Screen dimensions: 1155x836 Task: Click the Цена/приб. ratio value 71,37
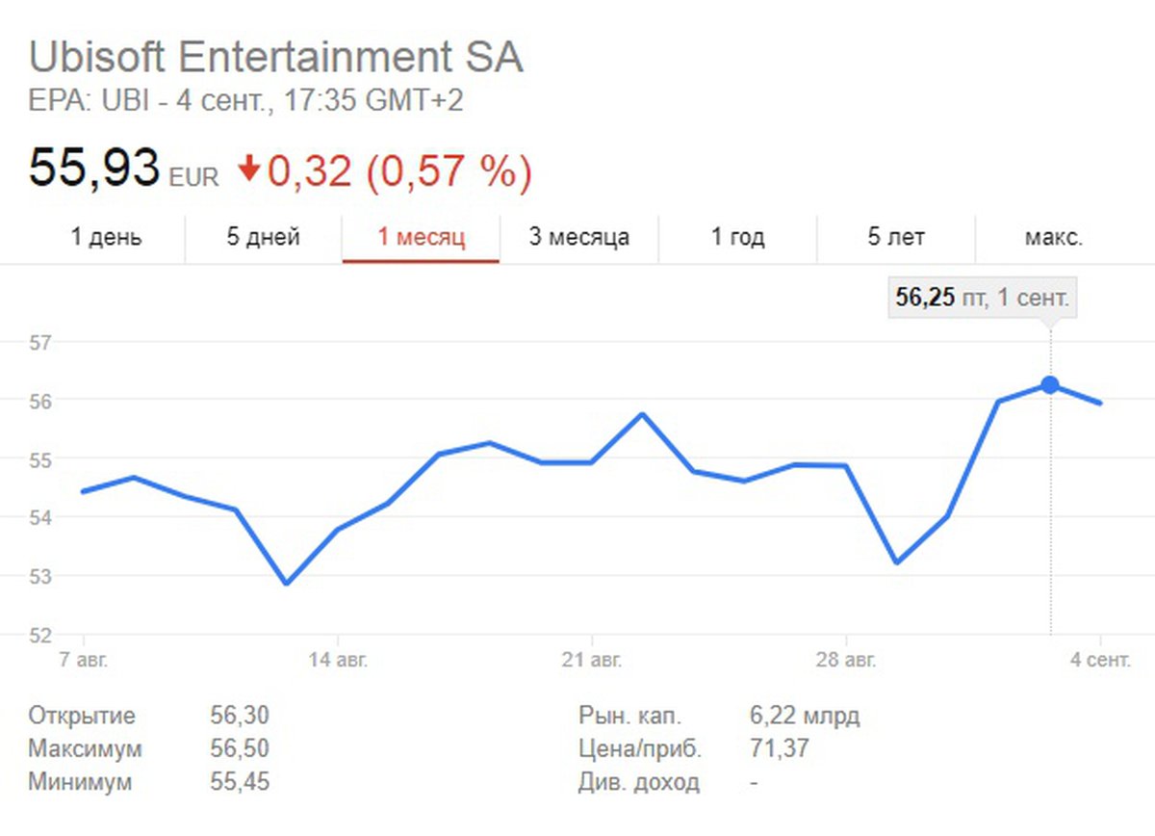coord(779,749)
